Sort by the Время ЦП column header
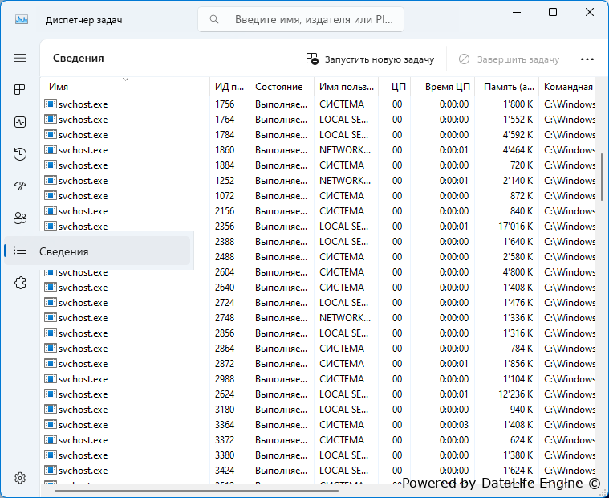This screenshot has width=609, height=498. pos(442,87)
